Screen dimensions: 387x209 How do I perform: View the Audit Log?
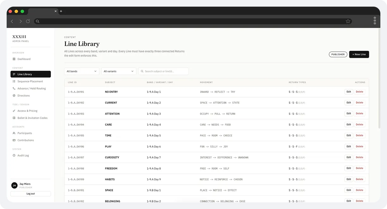pos(31,155)
